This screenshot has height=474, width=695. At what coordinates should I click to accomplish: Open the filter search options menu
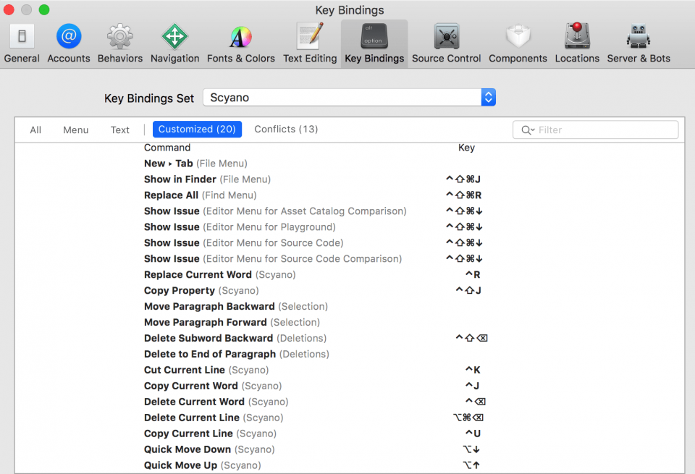pos(527,130)
